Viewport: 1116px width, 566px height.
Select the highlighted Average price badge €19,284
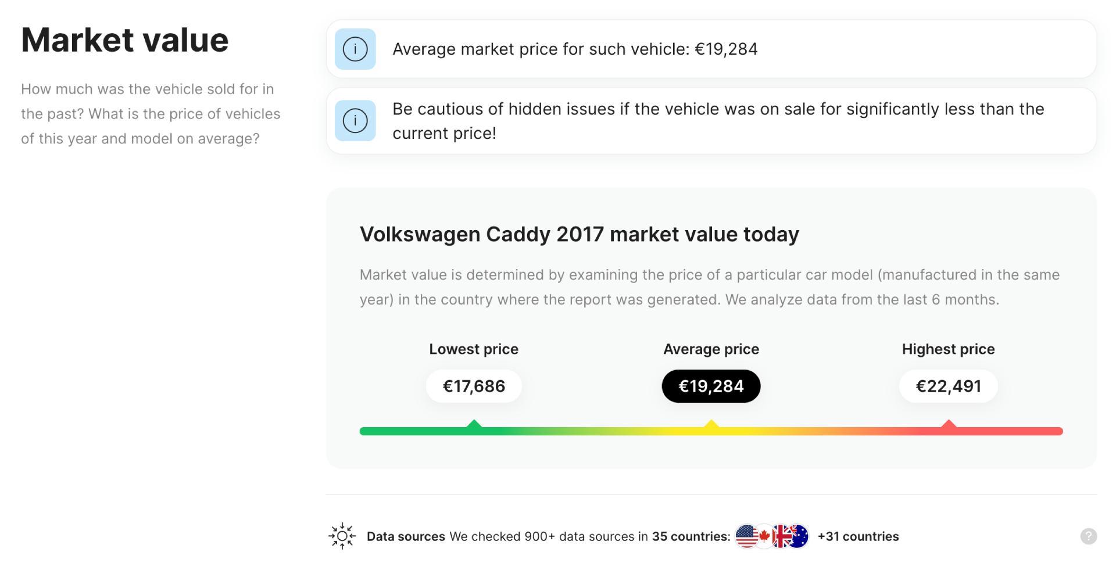click(x=710, y=385)
